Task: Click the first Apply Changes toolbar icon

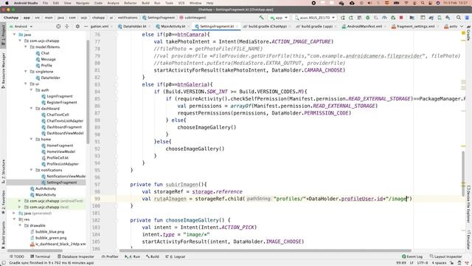Action: 343,18
